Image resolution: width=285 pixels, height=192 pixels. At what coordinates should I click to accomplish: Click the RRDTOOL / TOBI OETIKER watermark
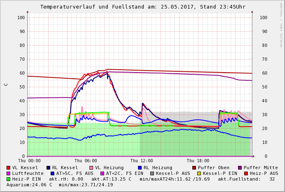281,24
